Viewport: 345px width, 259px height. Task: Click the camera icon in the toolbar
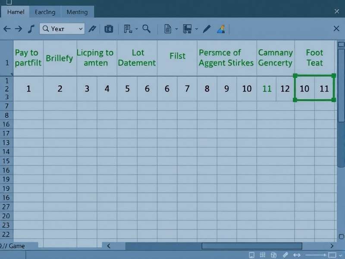(x=109, y=29)
